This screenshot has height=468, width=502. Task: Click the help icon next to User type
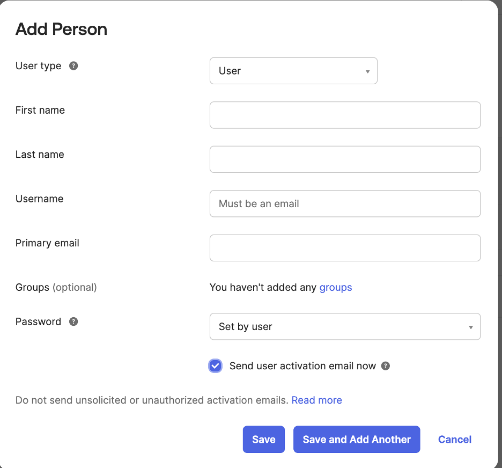point(73,65)
